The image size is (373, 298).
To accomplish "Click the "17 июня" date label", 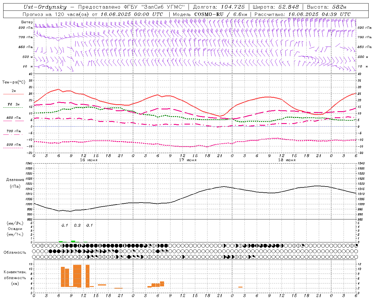I will 188,160.
